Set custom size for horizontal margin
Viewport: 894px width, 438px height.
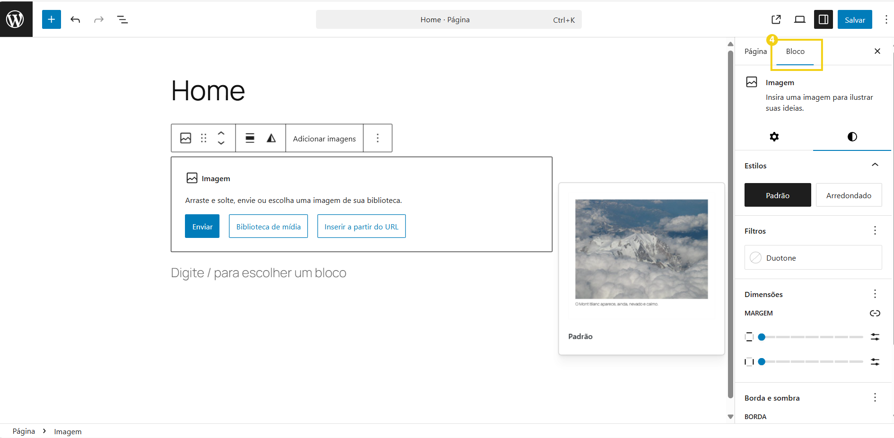(x=875, y=362)
